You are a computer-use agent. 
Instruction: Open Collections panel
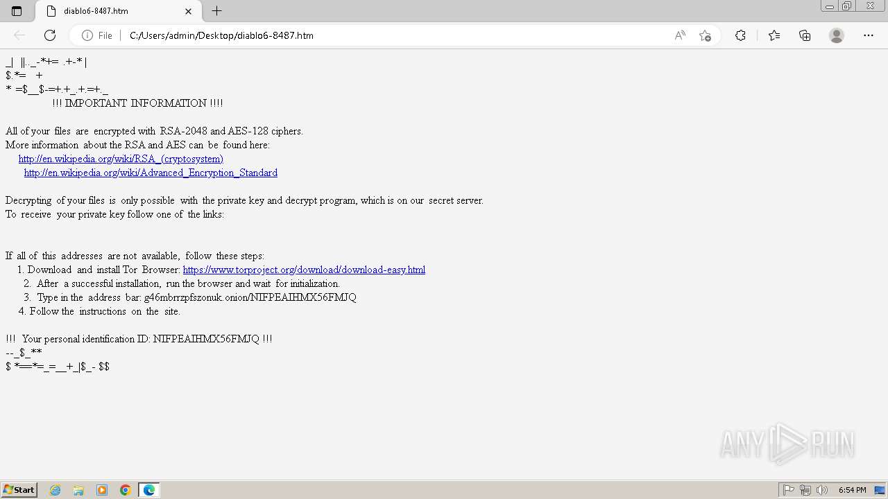(x=805, y=35)
